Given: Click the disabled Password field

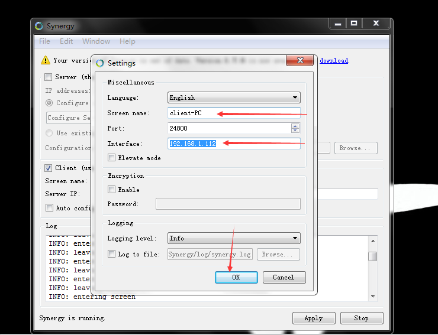Looking at the screenshot, I should (228, 204).
